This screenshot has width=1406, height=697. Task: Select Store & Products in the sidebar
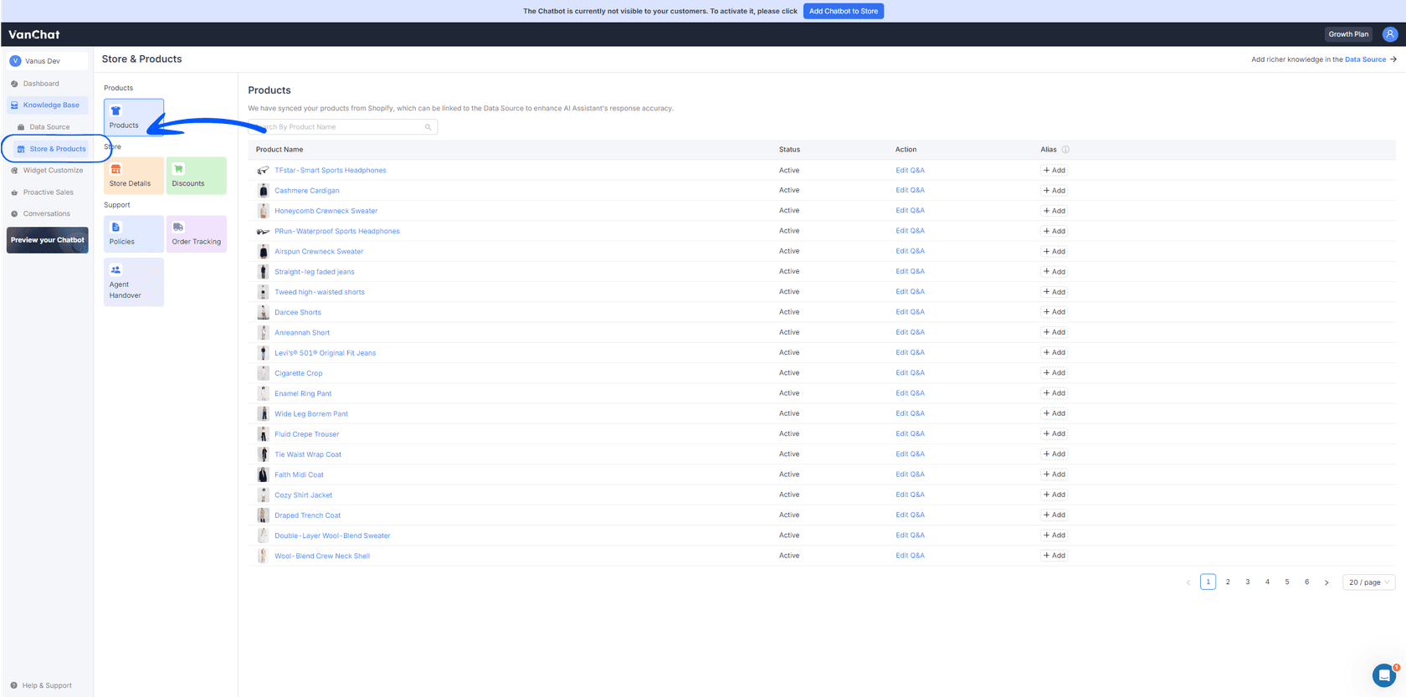[x=51, y=149]
